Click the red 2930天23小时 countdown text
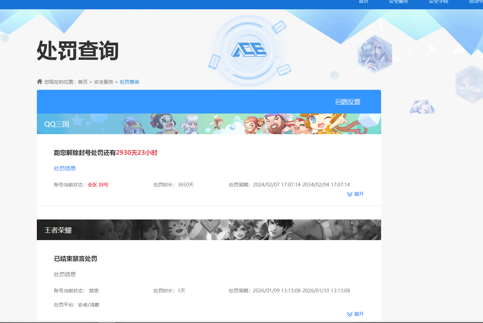483x323 pixels. coord(136,152)
